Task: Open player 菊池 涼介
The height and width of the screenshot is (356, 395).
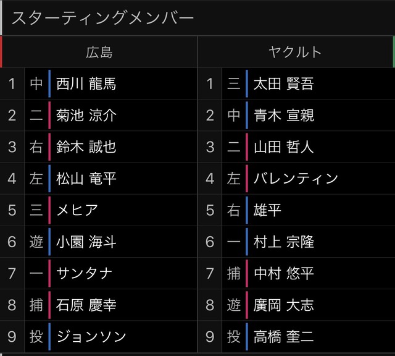Action: (x=86, y=116)
